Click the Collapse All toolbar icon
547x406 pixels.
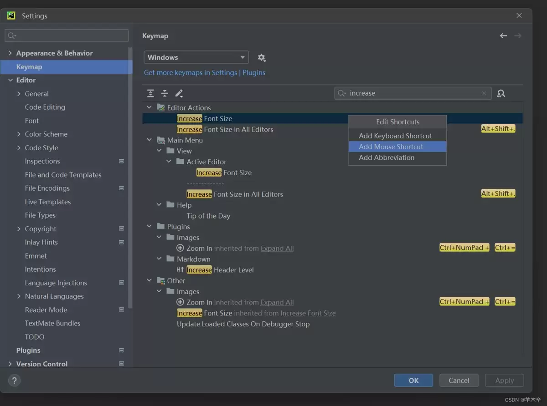tap(165, 93)
